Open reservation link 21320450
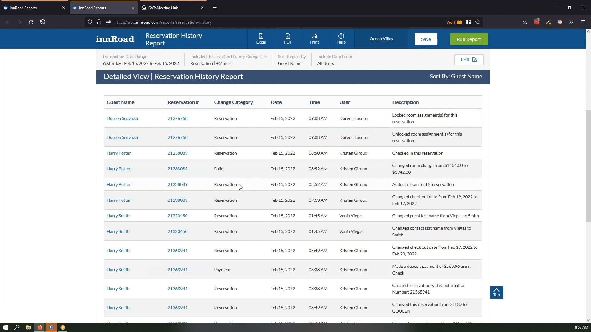Screen dimensions: 591x332 point(177,215)
